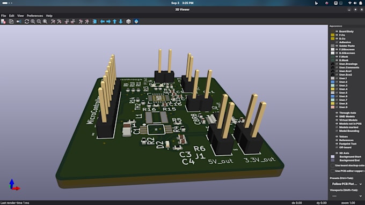
Task: Click 'Last render time 1 ms' status text
Action: tap(15, 203)
